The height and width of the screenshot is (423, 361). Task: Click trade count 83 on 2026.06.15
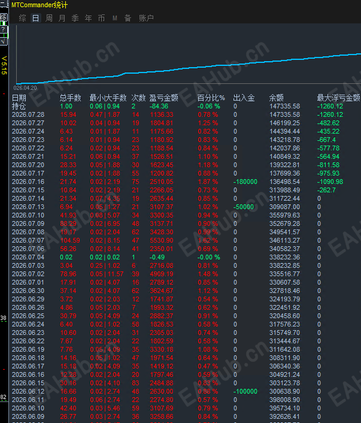click(136, 383)
